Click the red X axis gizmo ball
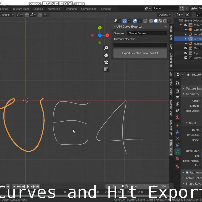Viewport: 202px width, 202px height. 107,35
